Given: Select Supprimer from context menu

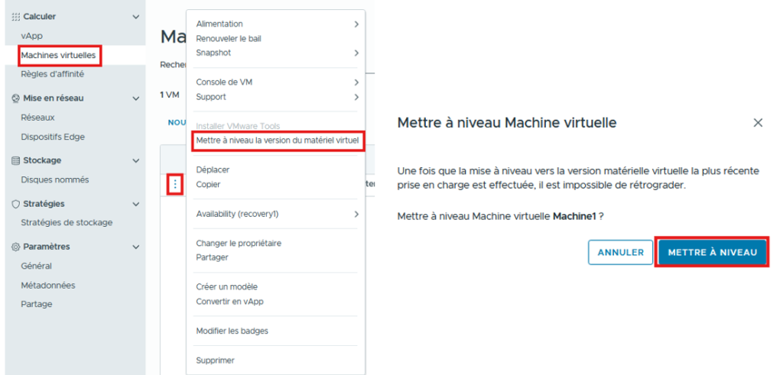Looking at the screenshot, I should click(215, 360).
